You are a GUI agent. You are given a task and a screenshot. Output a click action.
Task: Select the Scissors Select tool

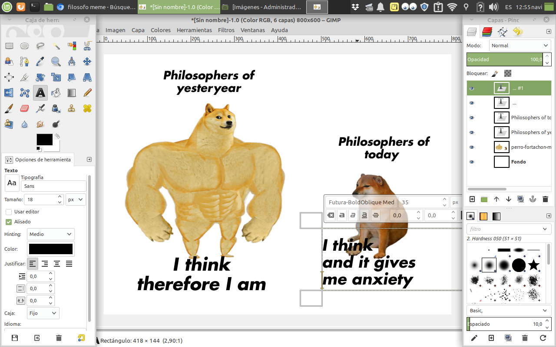(x=87, y=46)
